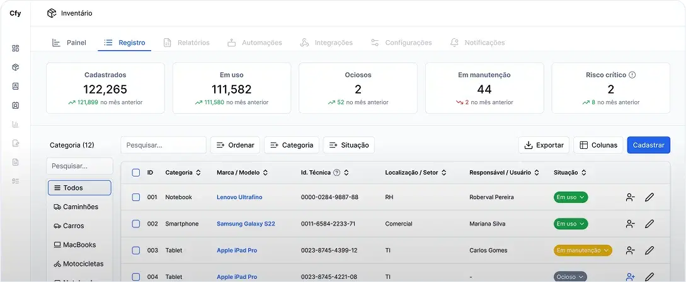Open the inventory cube icon in sidebar
This screenshot has height=282, width=686.
[16, 67]
